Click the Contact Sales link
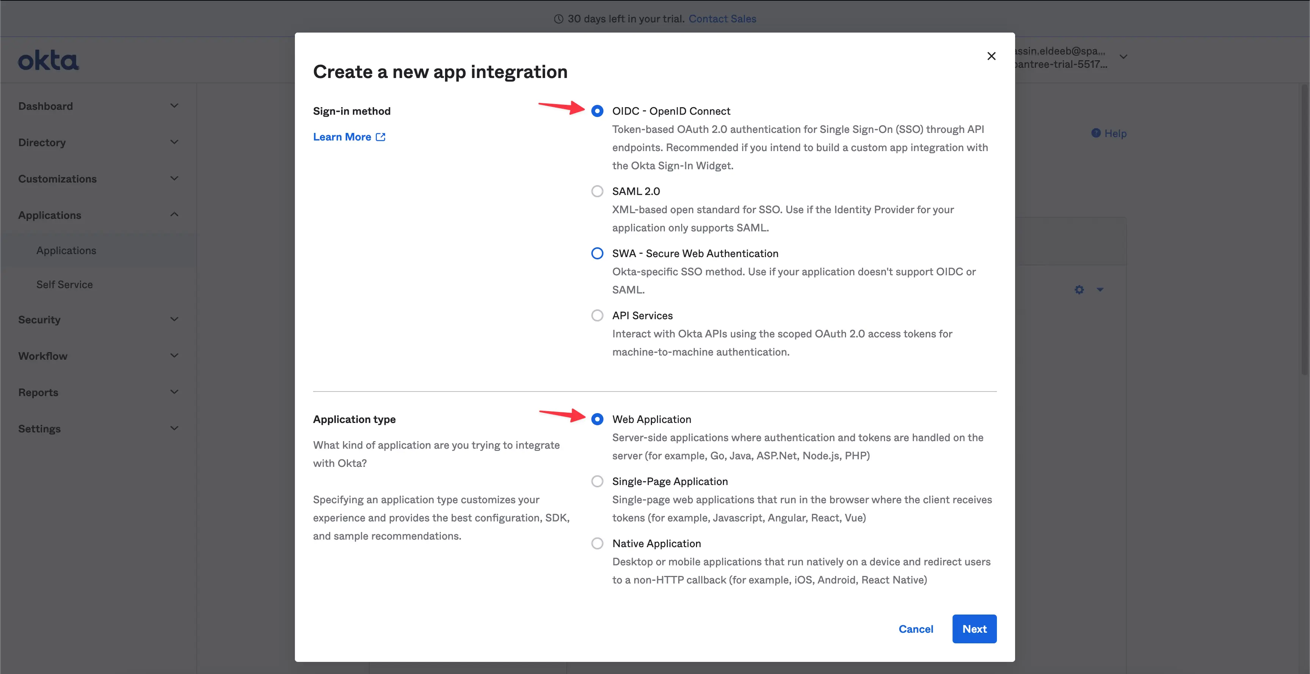Viewport: 1310px width, 674px height. pyautogui.click(x=722, y=19)
